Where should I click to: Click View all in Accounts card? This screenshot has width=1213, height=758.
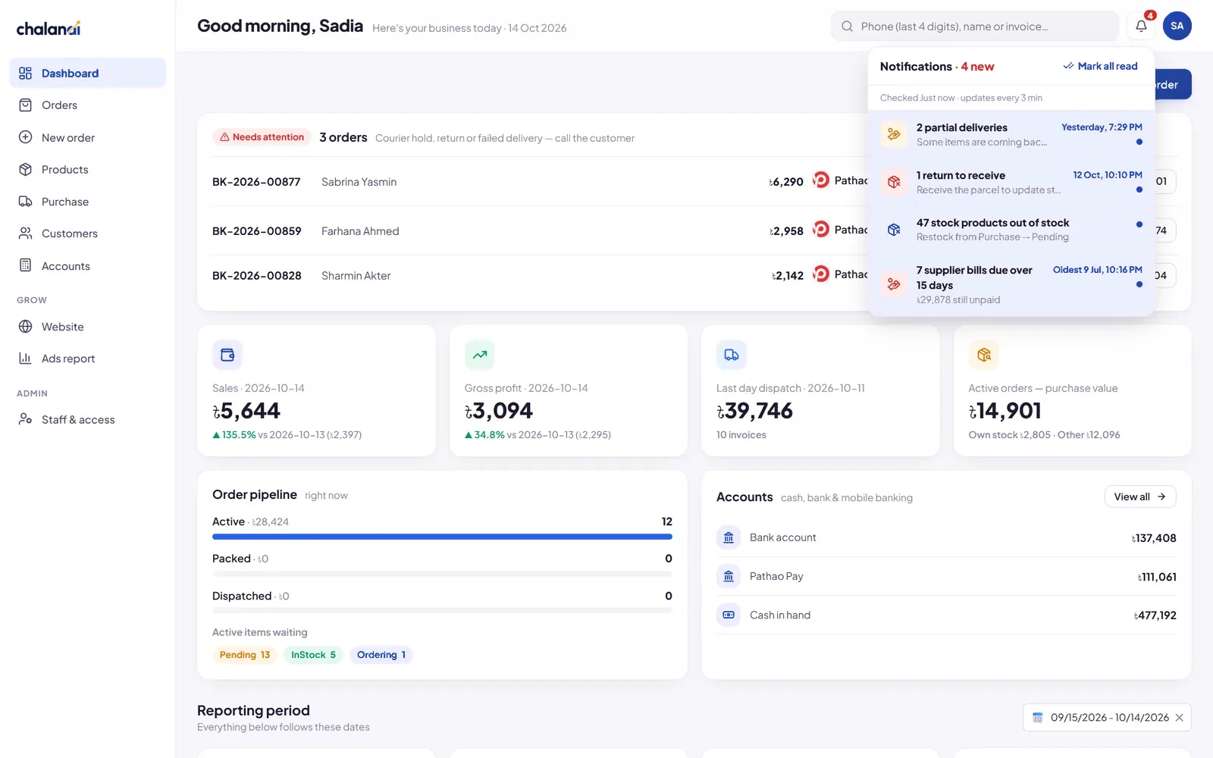point(1140,496)
